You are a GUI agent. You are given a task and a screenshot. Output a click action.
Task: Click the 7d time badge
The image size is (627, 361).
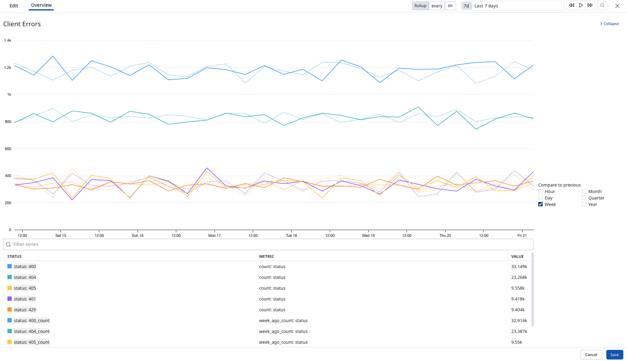(466, 6)
